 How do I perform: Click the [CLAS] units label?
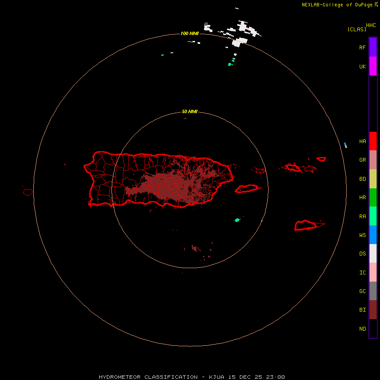pos(357,29)
